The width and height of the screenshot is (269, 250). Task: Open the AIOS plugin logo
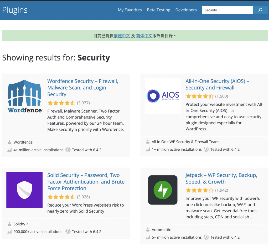[163, 96]
